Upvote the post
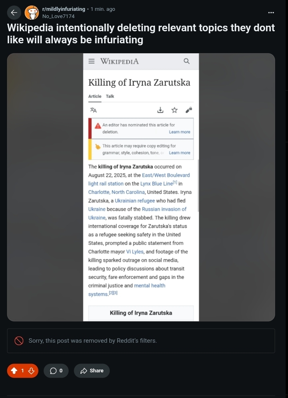This screenshot has width=288, height=398. pyautogui.click(x=14, y=371)
